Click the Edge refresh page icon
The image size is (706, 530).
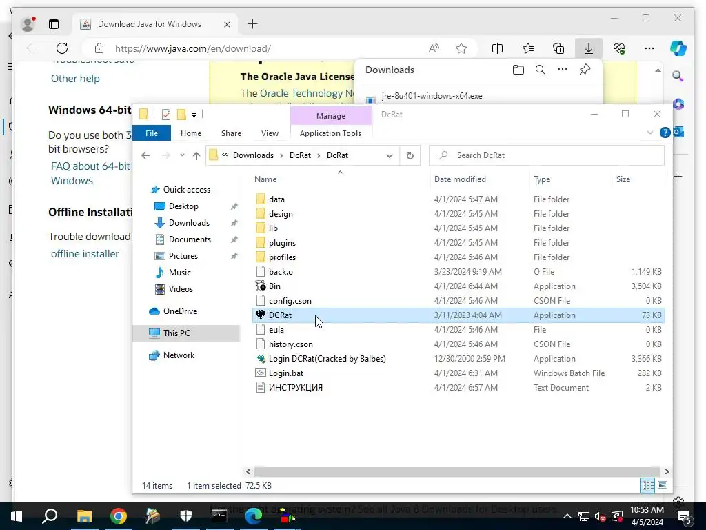(x=62, y=48)
